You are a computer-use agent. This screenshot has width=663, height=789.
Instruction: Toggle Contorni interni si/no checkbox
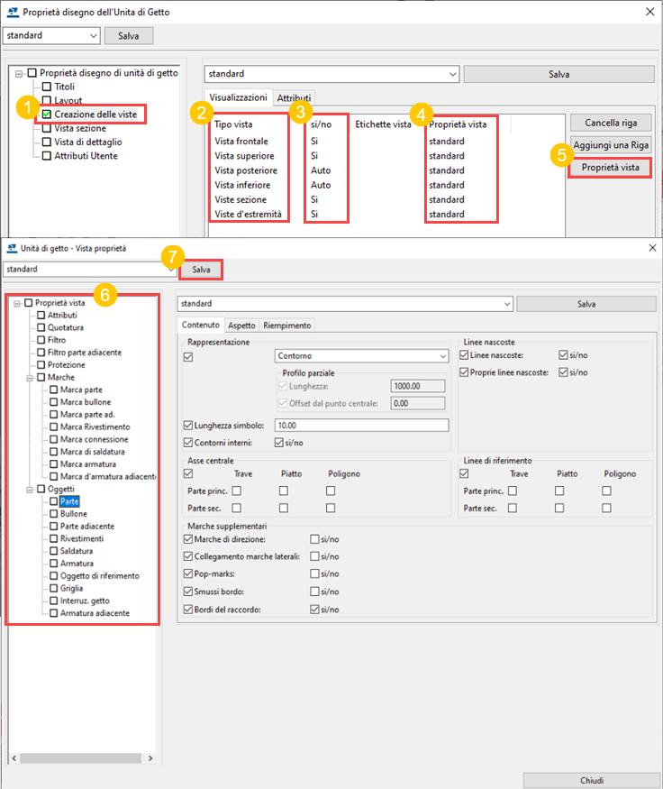click(279, 443)
